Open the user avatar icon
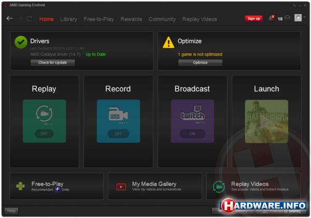 pyautogui.click(x=298, y=18)
